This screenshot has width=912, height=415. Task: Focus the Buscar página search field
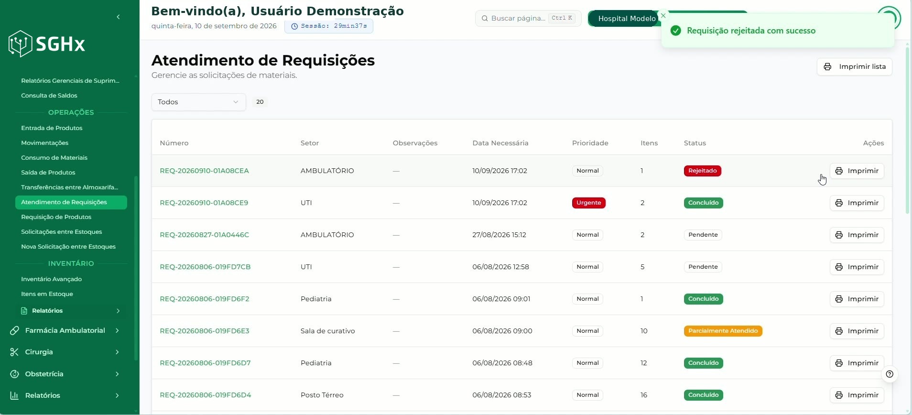pyautogui.click(x=528, y=18)
